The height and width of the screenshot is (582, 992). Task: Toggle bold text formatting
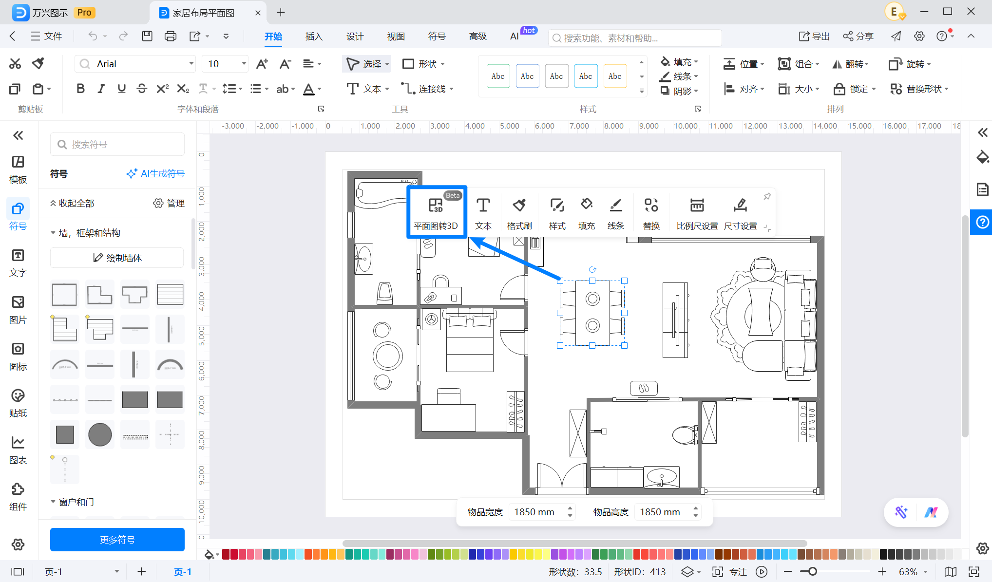tap(80, 89)
